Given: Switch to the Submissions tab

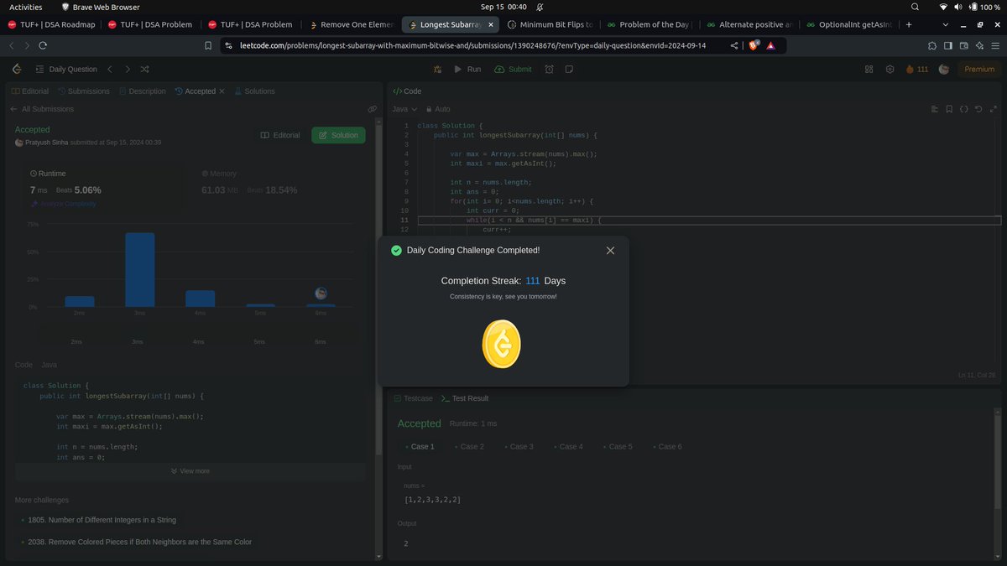Looking at the screenshot, I should point(83,91).
